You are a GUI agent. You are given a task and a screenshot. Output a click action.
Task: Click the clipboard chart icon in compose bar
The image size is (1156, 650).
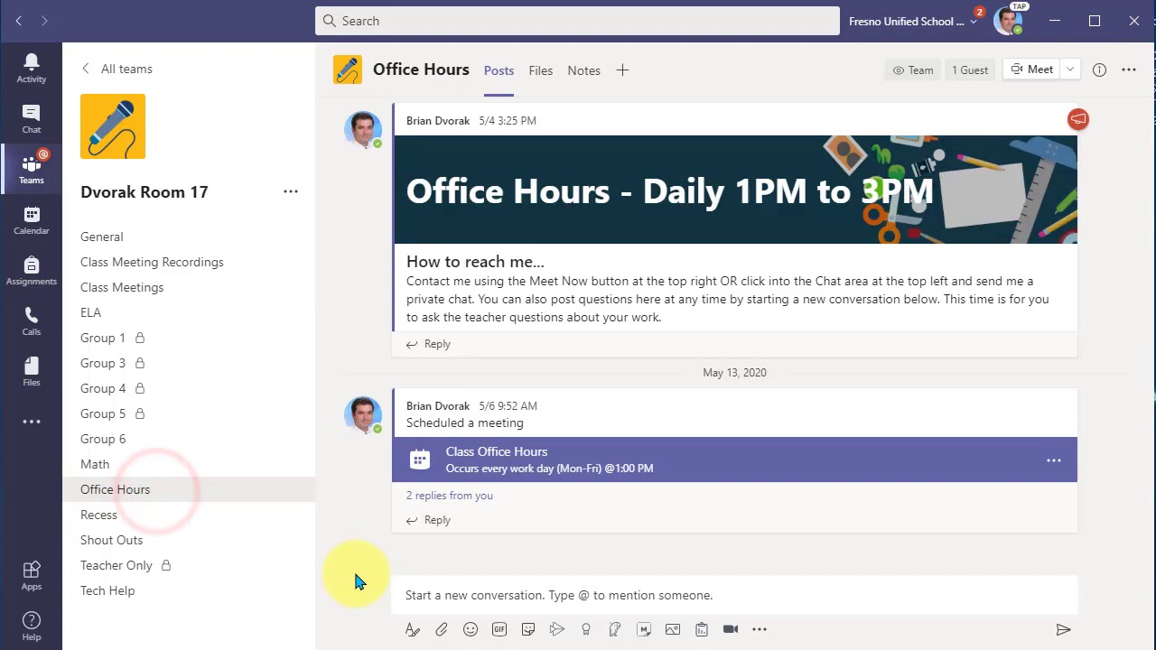[702, 629]
